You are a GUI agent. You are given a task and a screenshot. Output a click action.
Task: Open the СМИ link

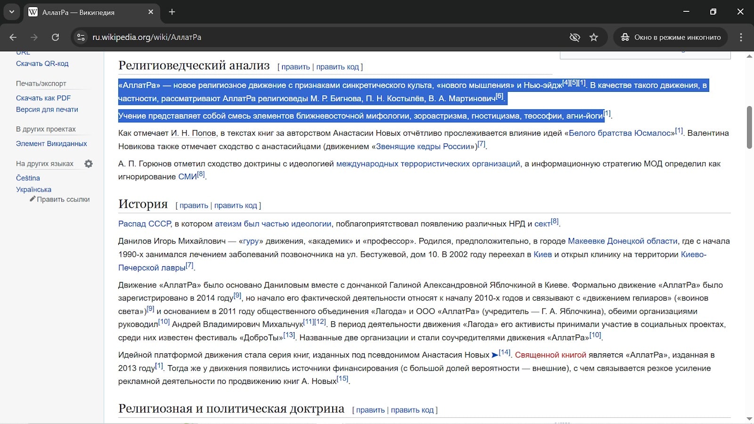pos(187,177)
